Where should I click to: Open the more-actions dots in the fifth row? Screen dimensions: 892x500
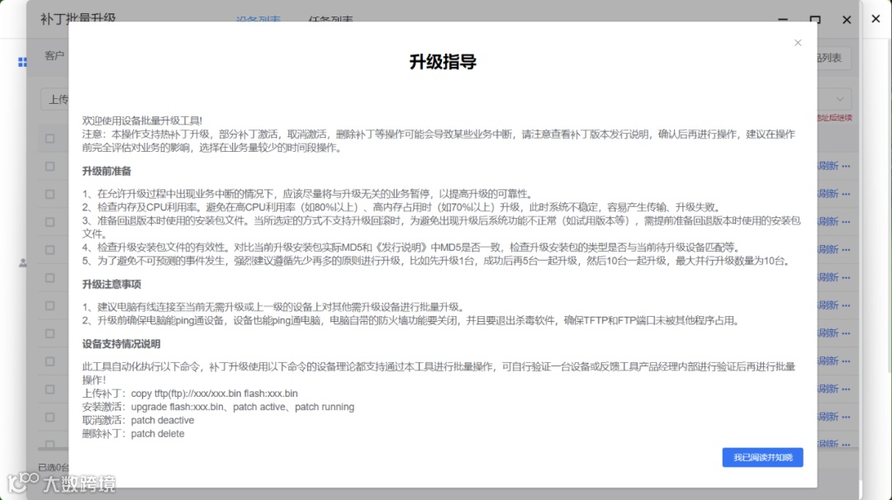click(846, 277)
